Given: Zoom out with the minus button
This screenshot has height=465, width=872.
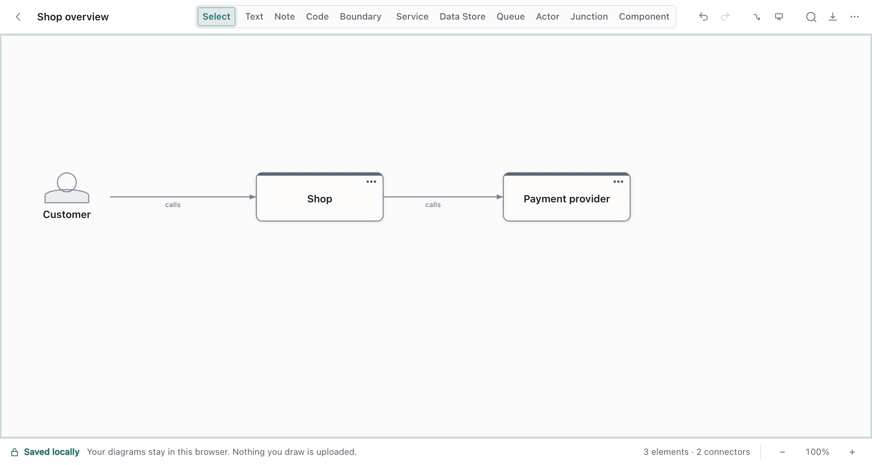Looking at the screenshot, I should coord(782,452).
